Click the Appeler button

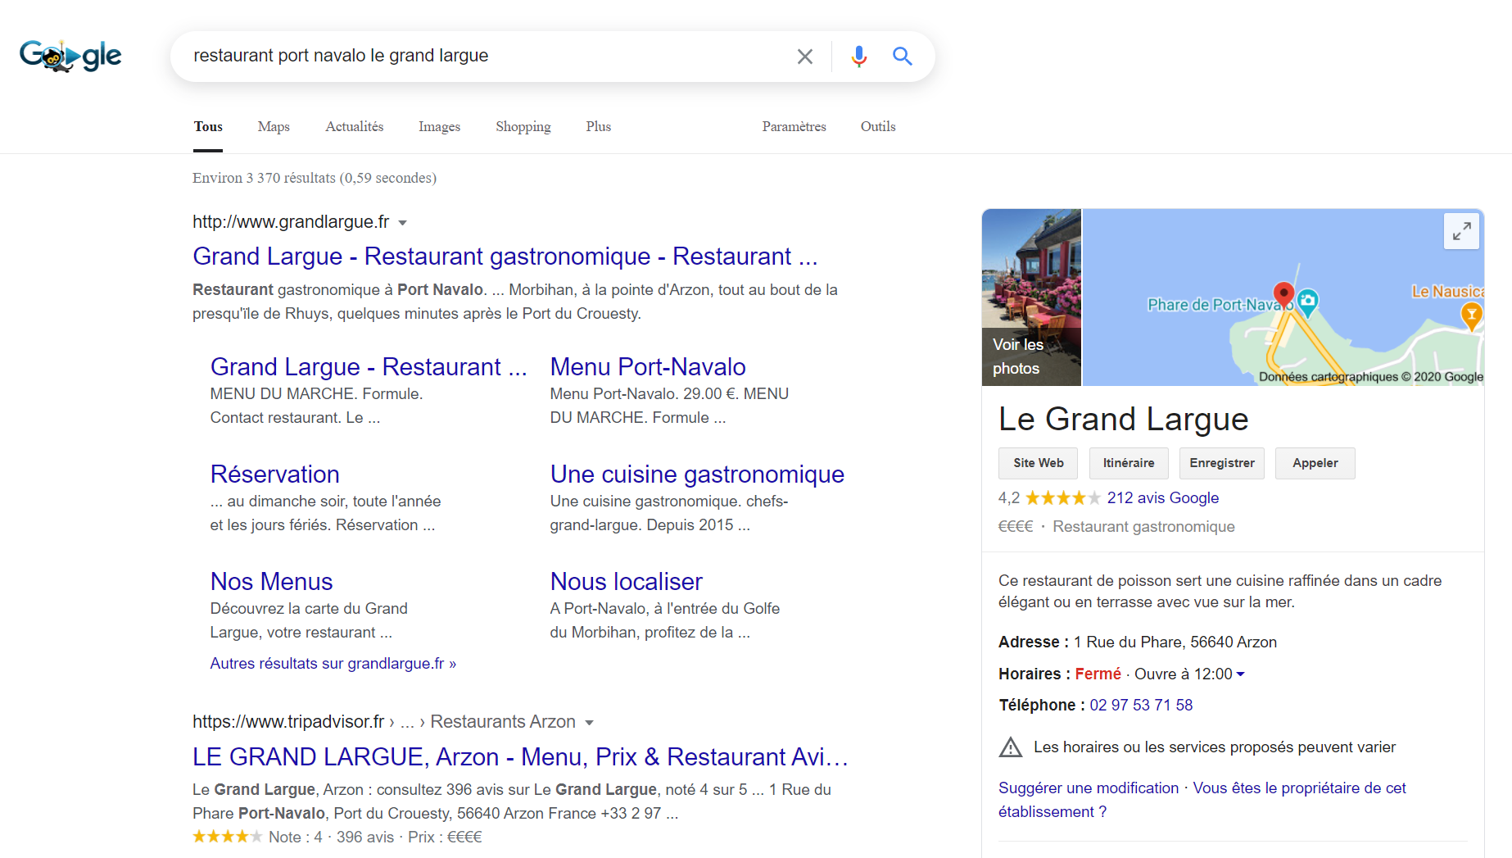pyautogui.click(x=1315, y=463)
